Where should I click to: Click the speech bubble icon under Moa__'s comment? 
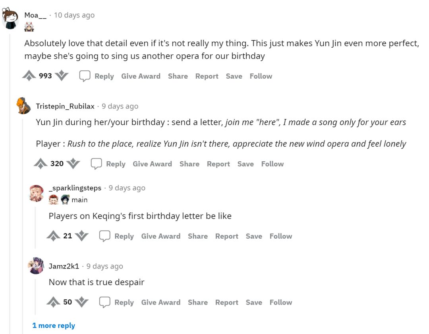(x=85, y=76)
